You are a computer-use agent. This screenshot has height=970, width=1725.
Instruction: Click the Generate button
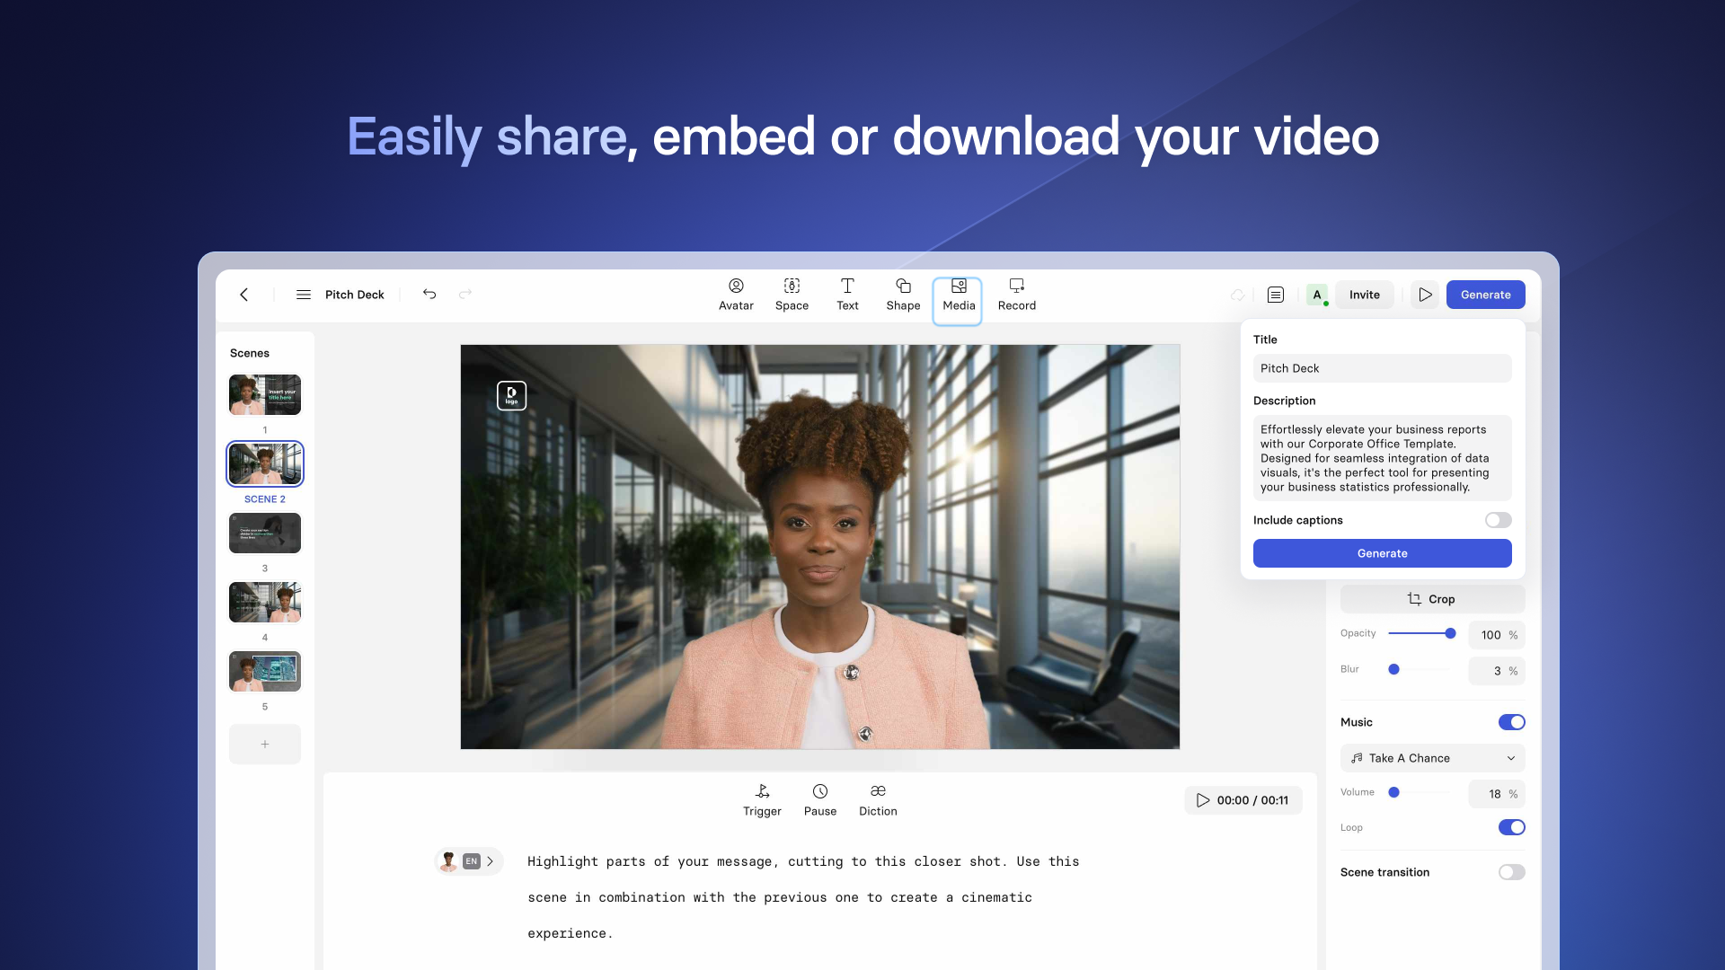coord(1382,553)
